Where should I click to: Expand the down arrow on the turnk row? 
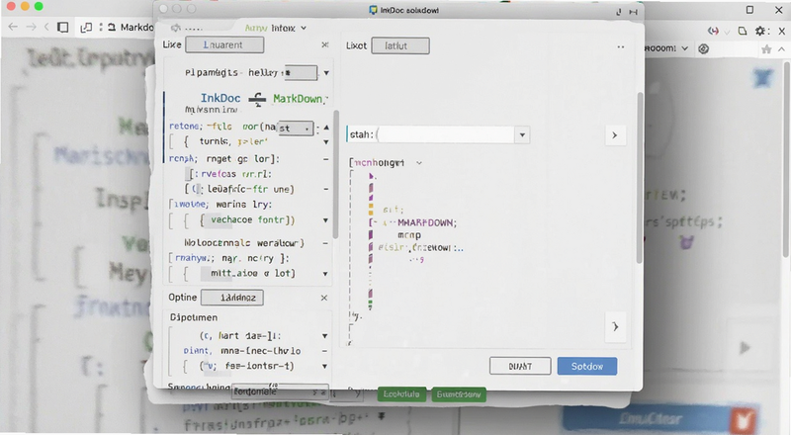tap(326, 142)
